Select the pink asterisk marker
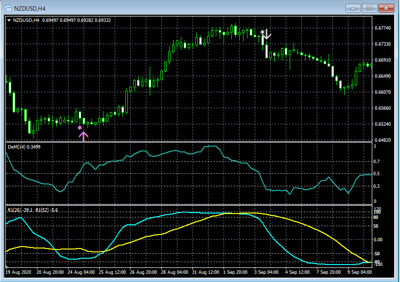400x282 pixels. tap(80, 128)
